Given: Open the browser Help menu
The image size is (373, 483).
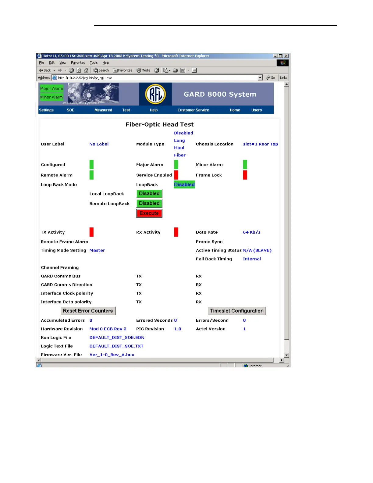Looking at the screenshot, I should click(x=106, y=63).
